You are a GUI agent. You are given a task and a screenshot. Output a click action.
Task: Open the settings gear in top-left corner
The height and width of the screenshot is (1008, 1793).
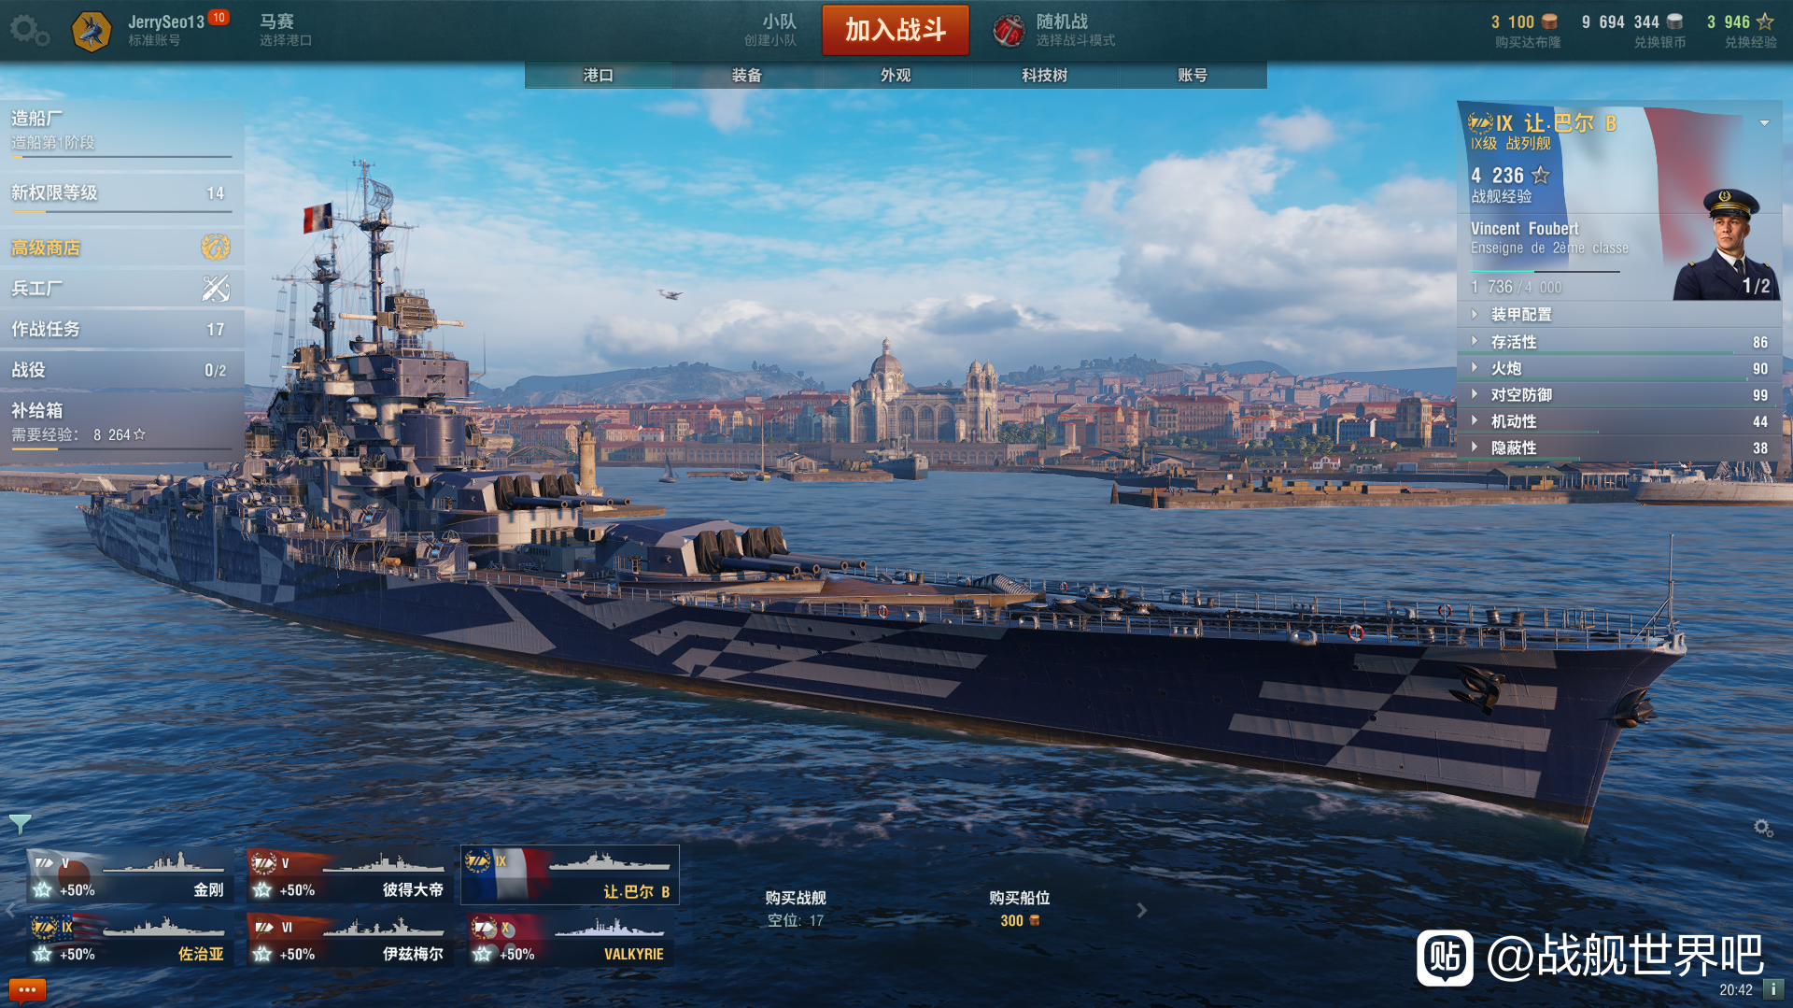tap(29, 30)
